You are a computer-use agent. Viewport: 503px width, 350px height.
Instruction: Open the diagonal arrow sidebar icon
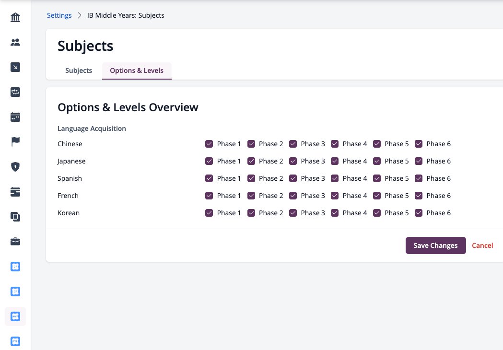point(15,67)
